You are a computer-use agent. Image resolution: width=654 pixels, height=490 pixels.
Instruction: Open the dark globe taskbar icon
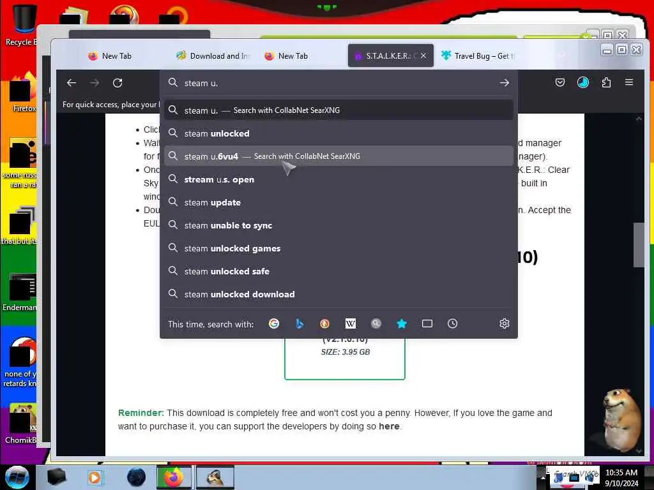[136, 477]
